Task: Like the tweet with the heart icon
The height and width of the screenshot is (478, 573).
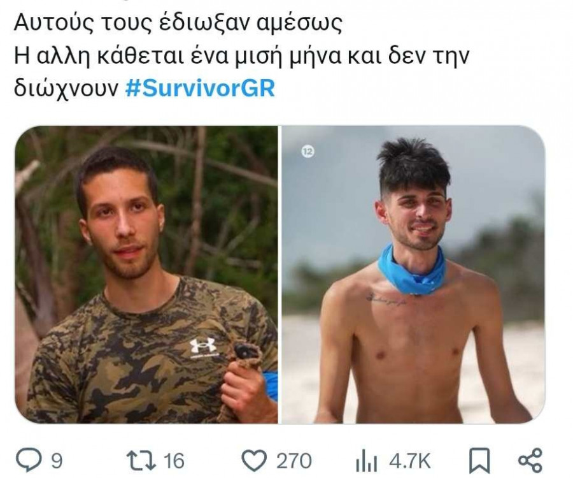Action: click(x=255, y=460)
